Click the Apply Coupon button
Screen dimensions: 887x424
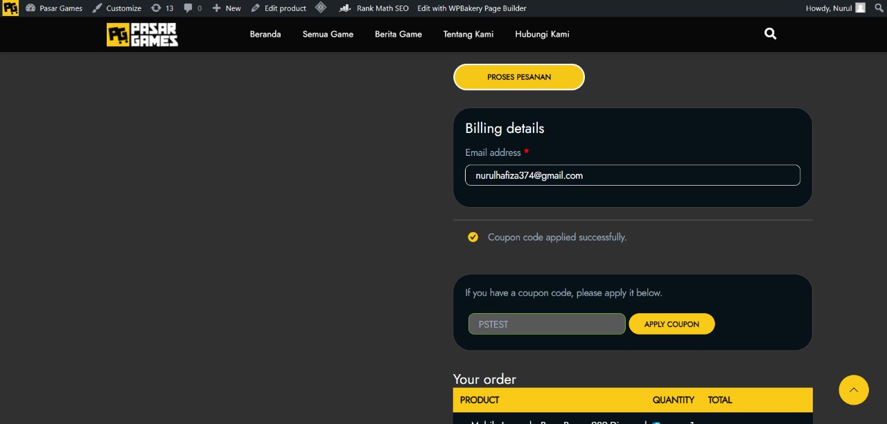(x=671, y=324)
